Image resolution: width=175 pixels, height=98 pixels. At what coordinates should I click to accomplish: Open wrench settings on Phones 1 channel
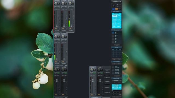[95, 87]
